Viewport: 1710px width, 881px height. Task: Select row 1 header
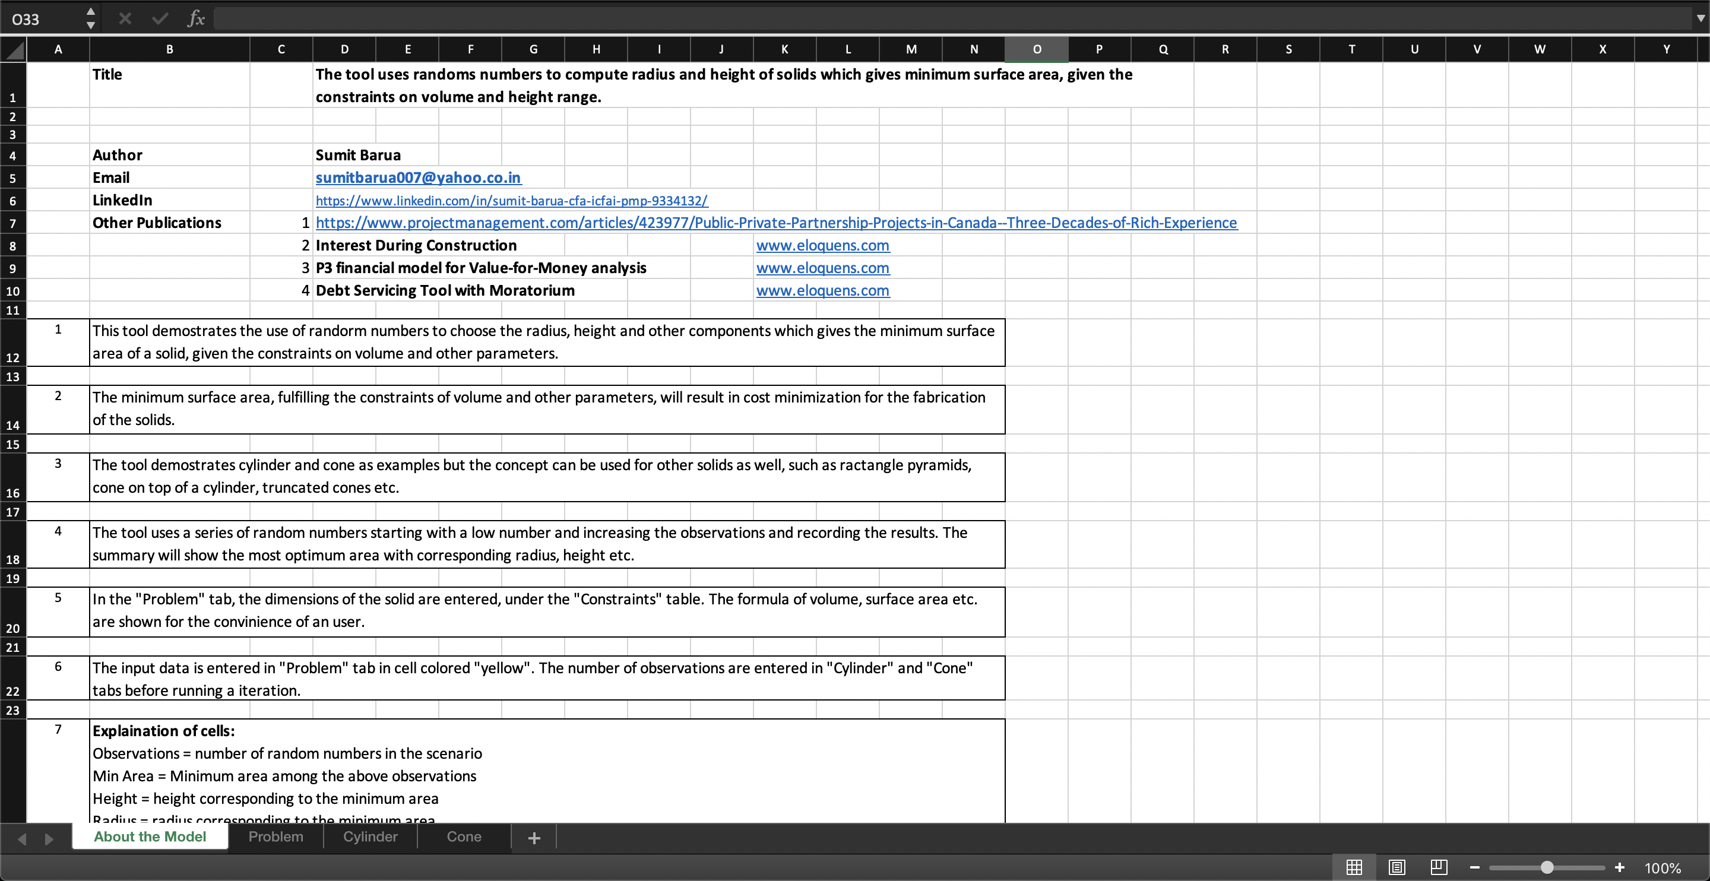click(x=12, y=85)
